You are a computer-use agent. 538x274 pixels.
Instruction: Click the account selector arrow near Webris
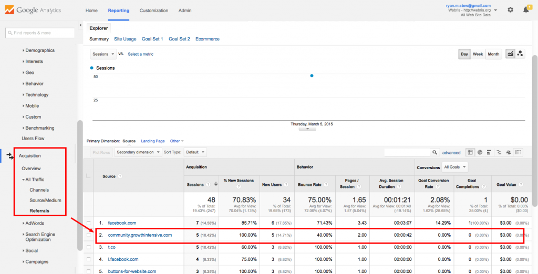[495, 10]
